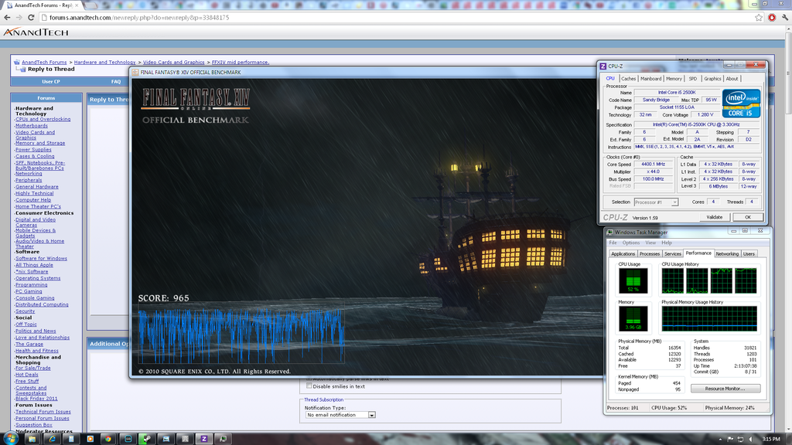Click the browser reload icon
This screenshot has height=445, width=792.
(x=30, y=17)
